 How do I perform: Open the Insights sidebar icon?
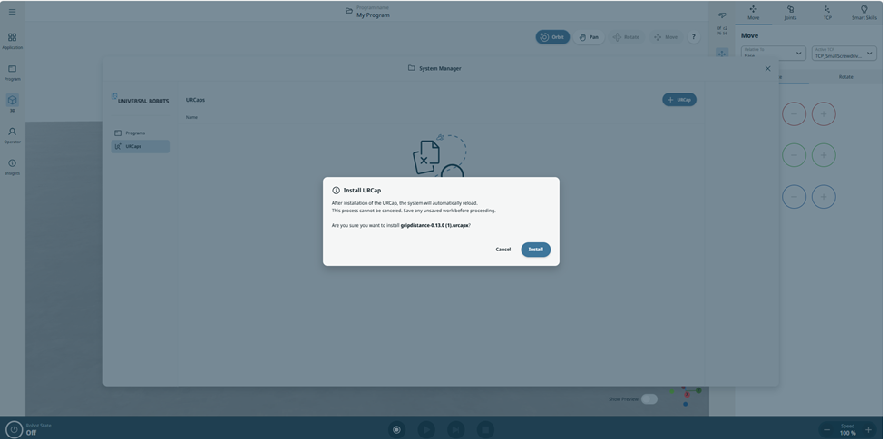coord(12,166)
